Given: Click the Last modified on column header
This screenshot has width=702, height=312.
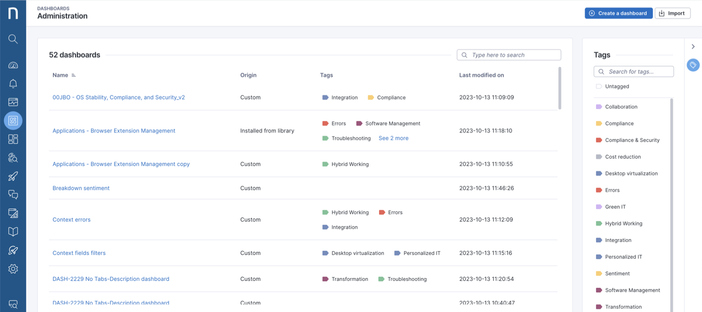Looking at the screenshot, I should [481, 75].
